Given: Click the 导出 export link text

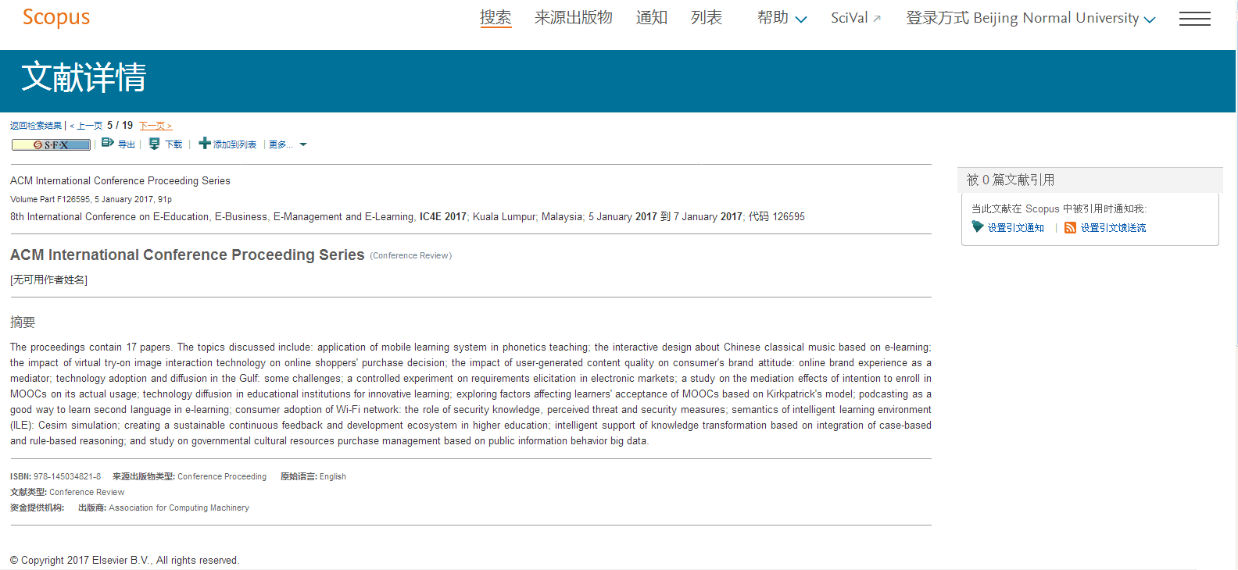Looking at the screenshot, I should click(127, 144).
